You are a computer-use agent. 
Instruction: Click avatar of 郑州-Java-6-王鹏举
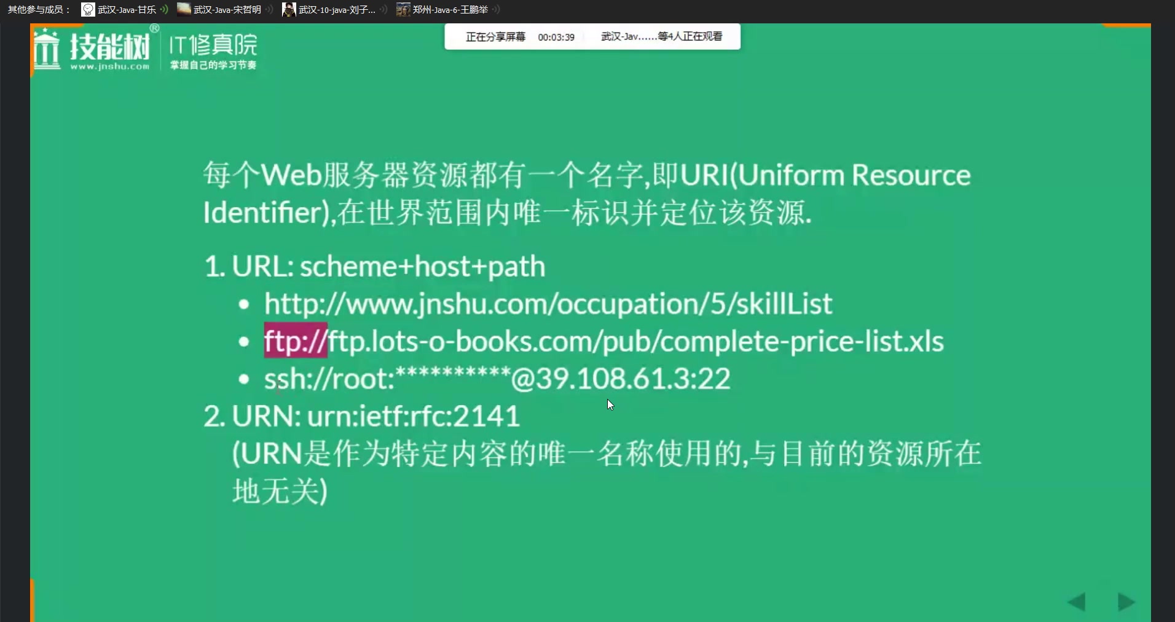click(403, 9)
